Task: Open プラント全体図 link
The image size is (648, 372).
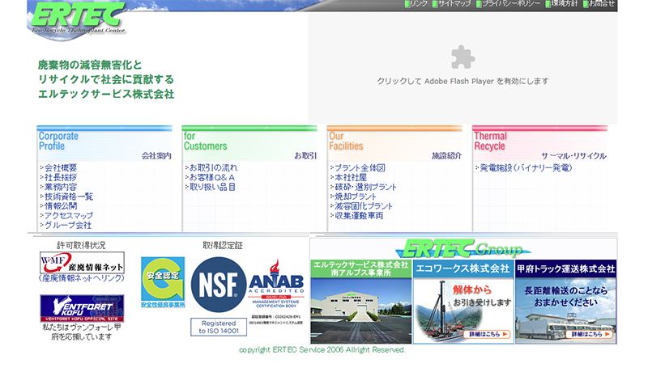Action: tap(358, 168)
